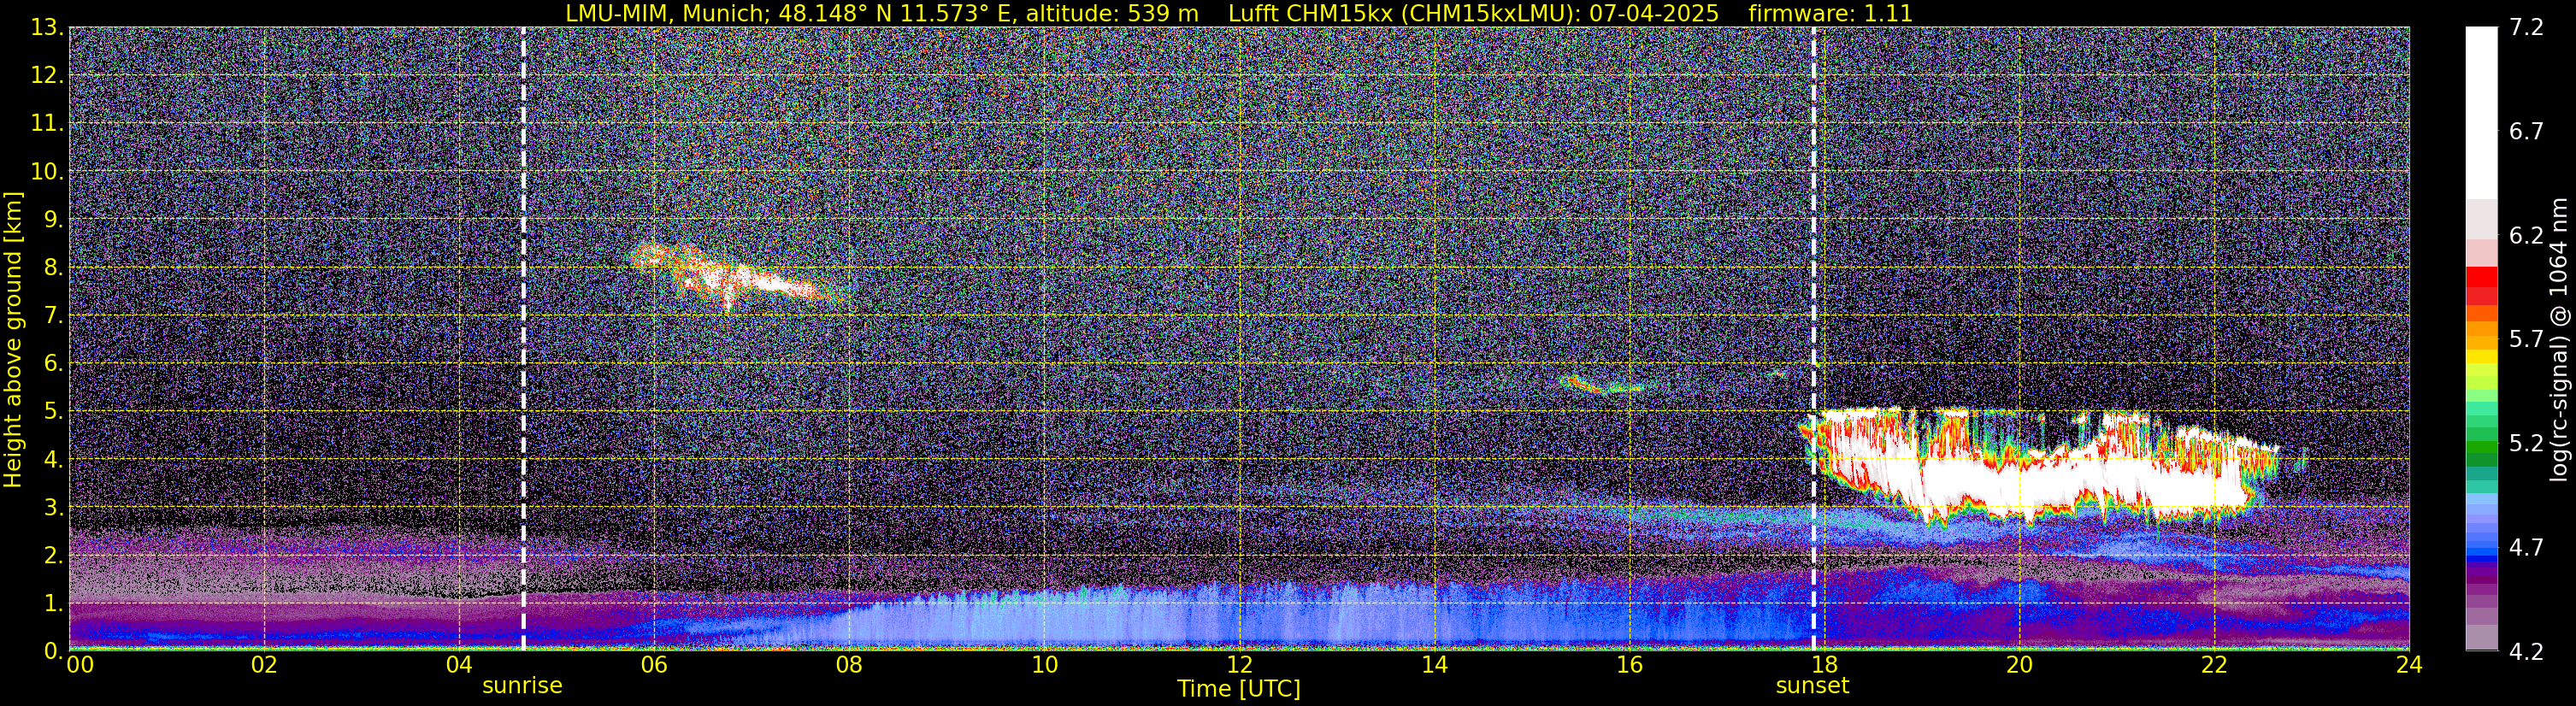
Task: Click the '04' time axis tick label
Action: coord(459,666)
